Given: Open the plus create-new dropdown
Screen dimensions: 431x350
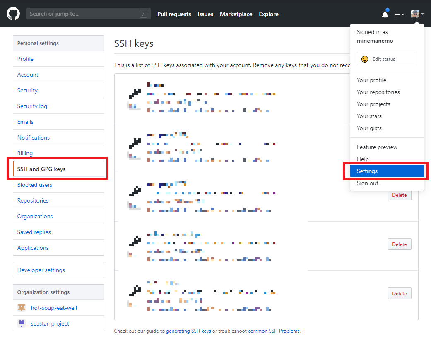Looking at the screenshot, I should click(399, 14).
